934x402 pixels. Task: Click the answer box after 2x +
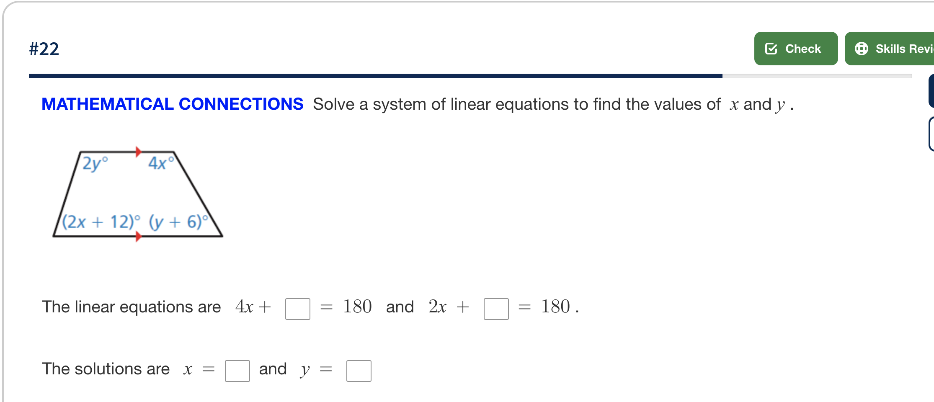point(496,308)
